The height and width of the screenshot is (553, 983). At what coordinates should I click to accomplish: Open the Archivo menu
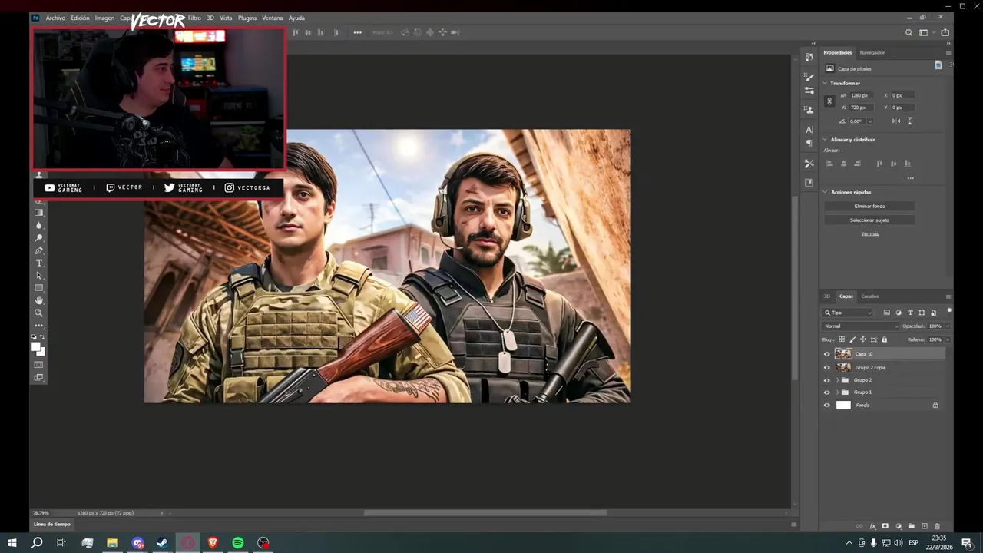55,18
